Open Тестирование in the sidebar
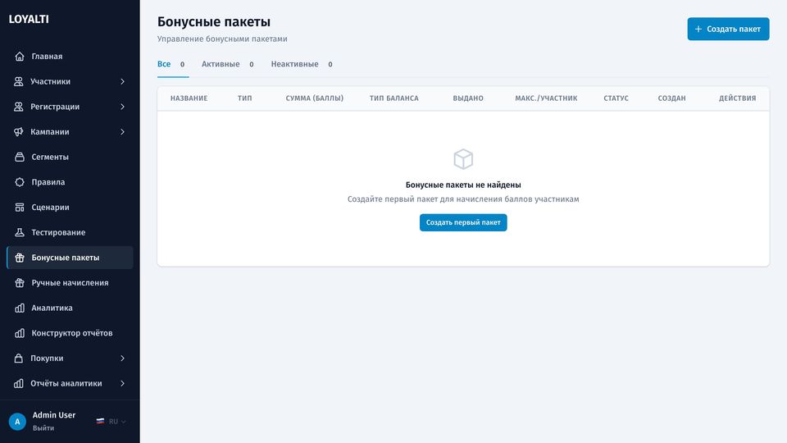This screenshot has width=787, height=443. coord(70,232)
